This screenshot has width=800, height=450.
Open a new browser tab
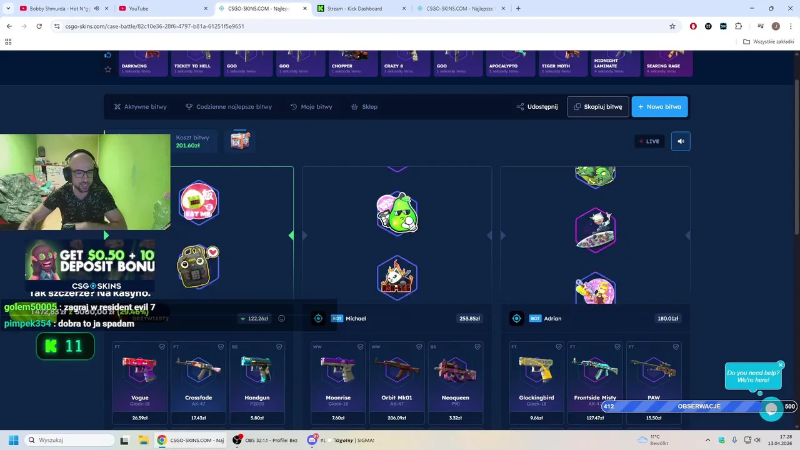point(518,9)
